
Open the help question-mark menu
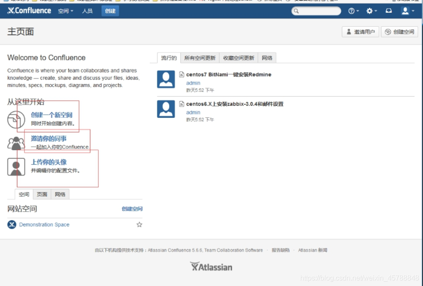pos(354,11)
